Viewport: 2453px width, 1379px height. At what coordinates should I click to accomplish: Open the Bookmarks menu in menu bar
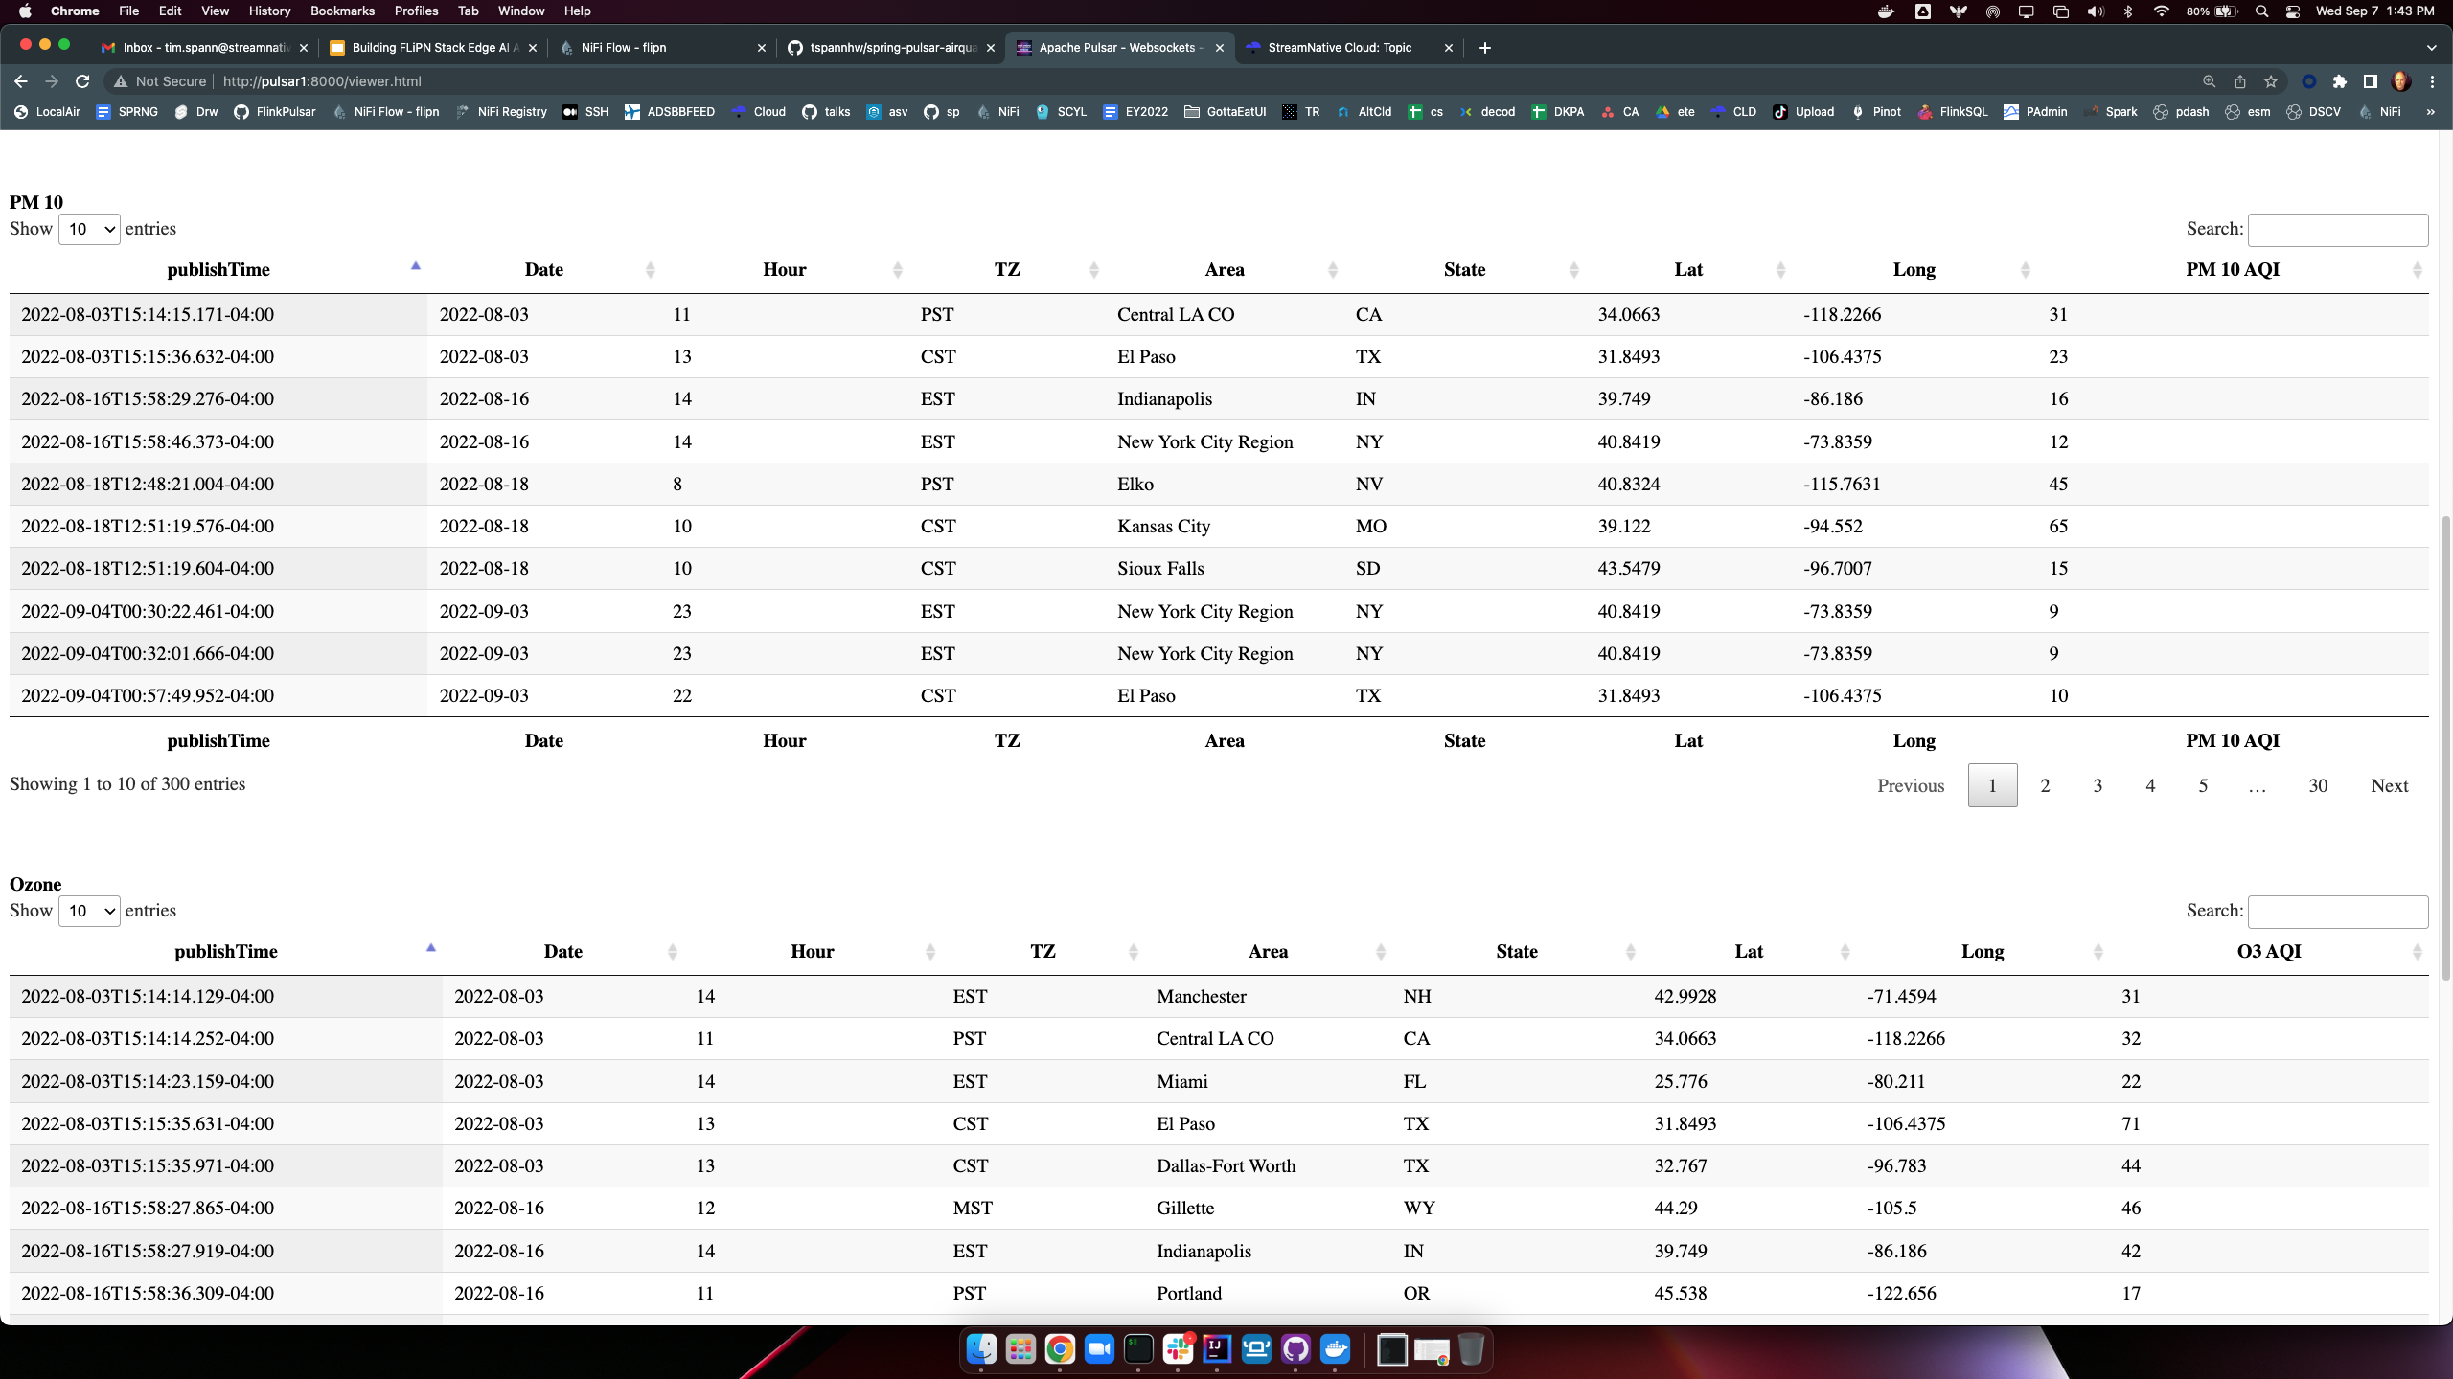(x=342, y=11)
